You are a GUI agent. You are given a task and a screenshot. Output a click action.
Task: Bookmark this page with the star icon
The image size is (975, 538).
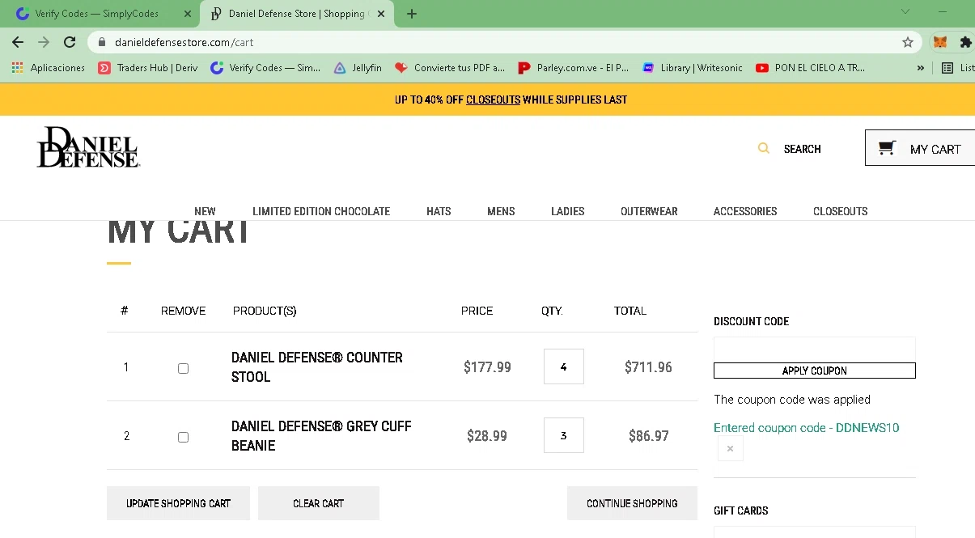tap(908, 42)
